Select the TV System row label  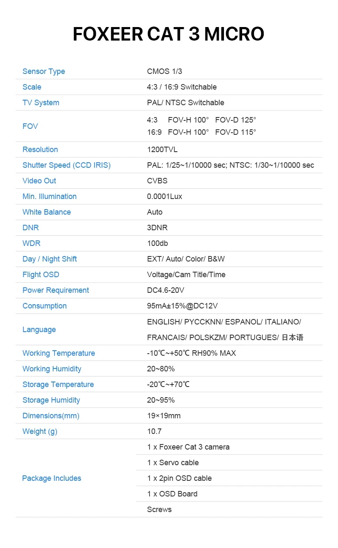click(41, 103)
